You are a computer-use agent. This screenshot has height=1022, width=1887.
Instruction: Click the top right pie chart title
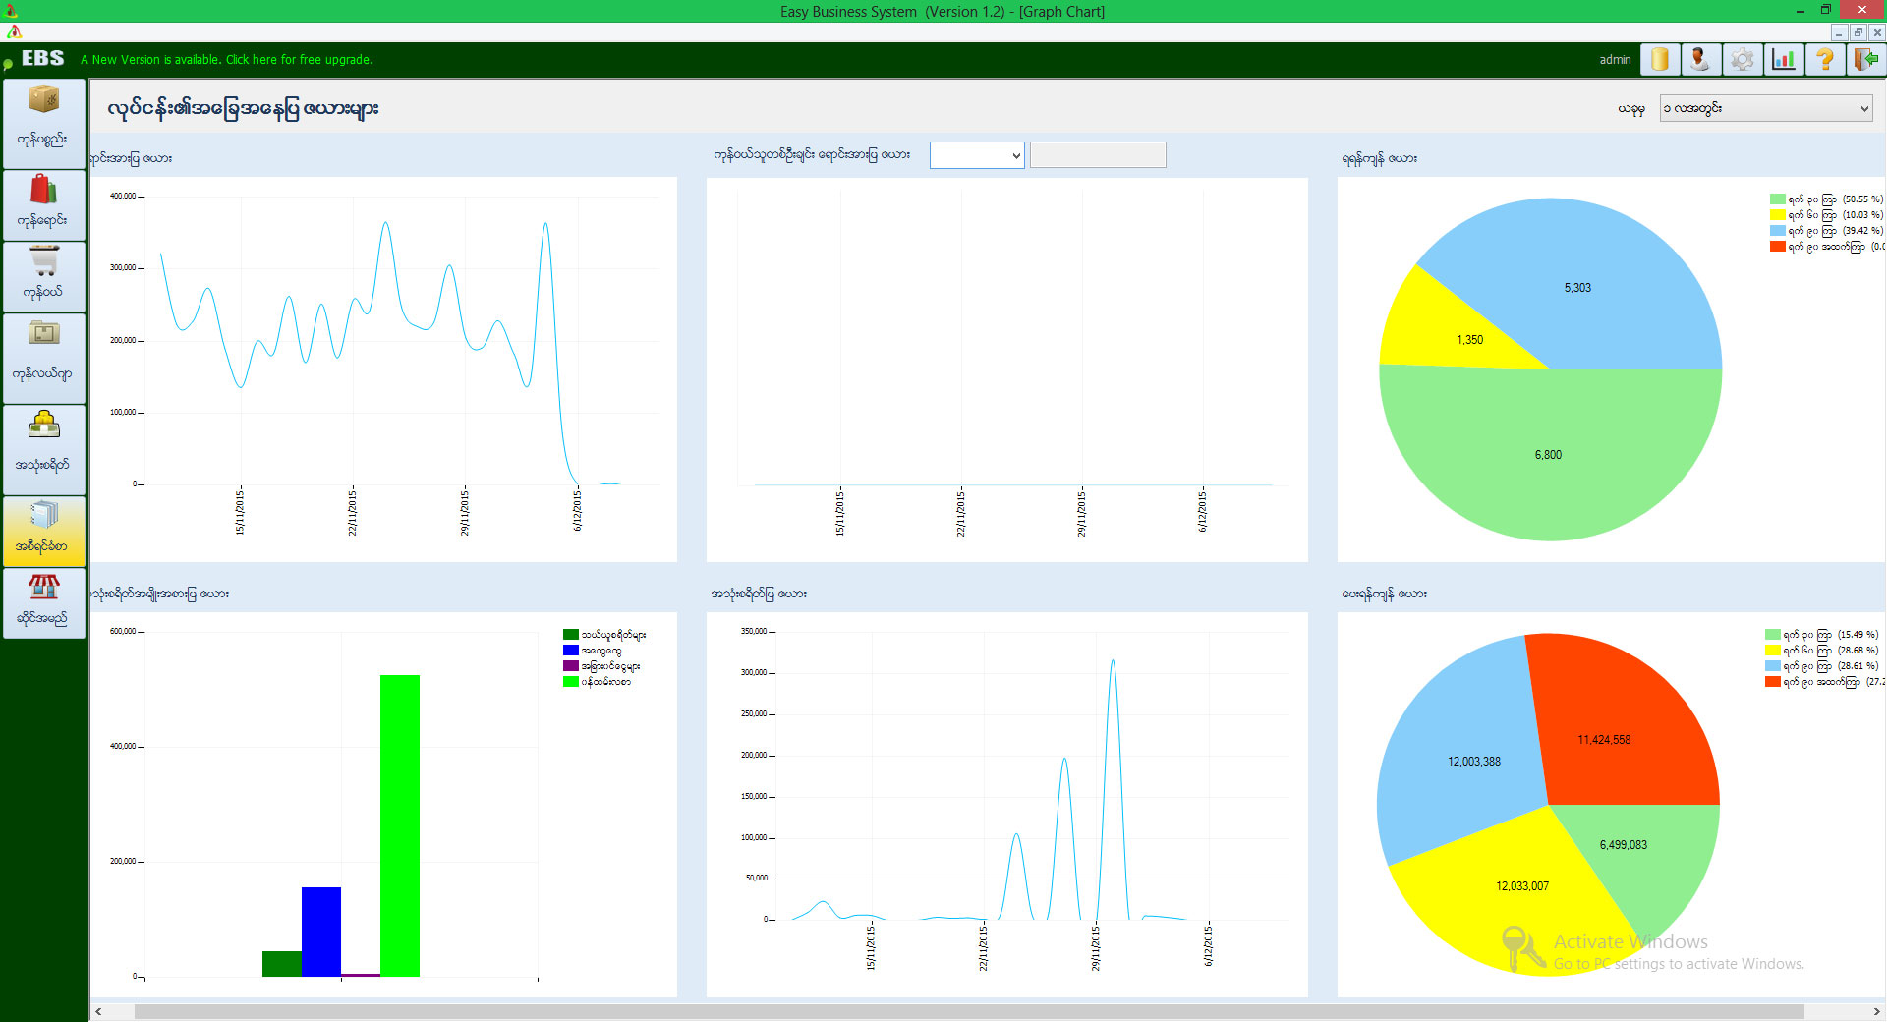1379,158
